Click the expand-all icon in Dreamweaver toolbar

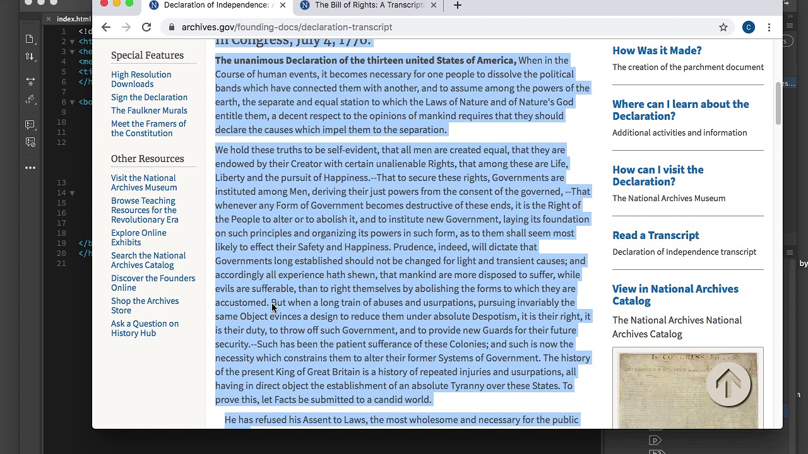(x=30, y=81)
